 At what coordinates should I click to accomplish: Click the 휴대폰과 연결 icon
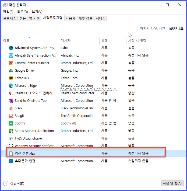(x=11, y=161)
